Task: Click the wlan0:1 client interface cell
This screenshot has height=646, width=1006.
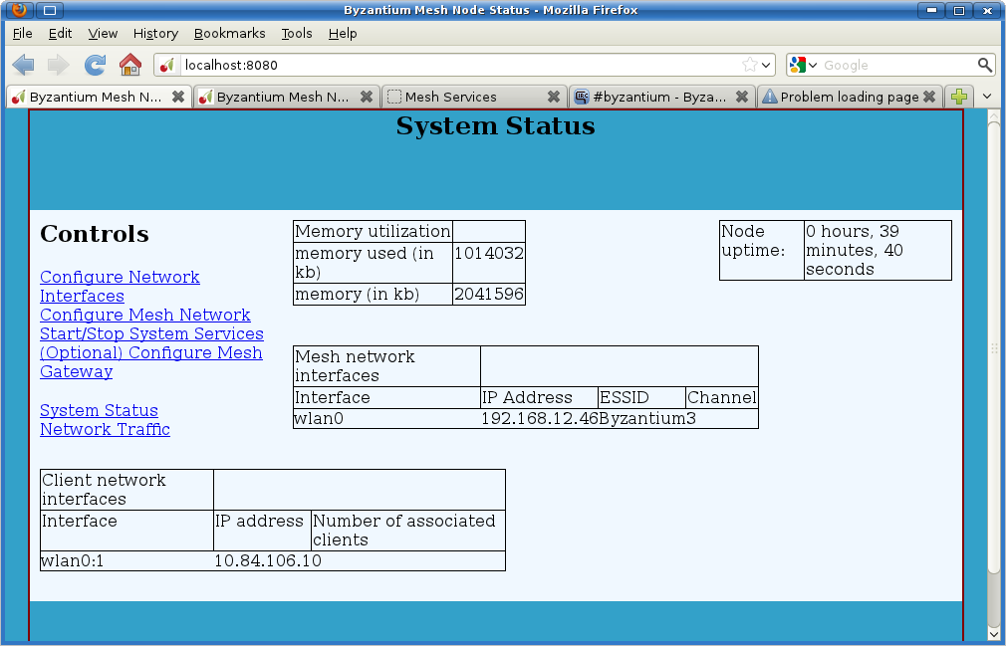Action: [x=72, y=560]
